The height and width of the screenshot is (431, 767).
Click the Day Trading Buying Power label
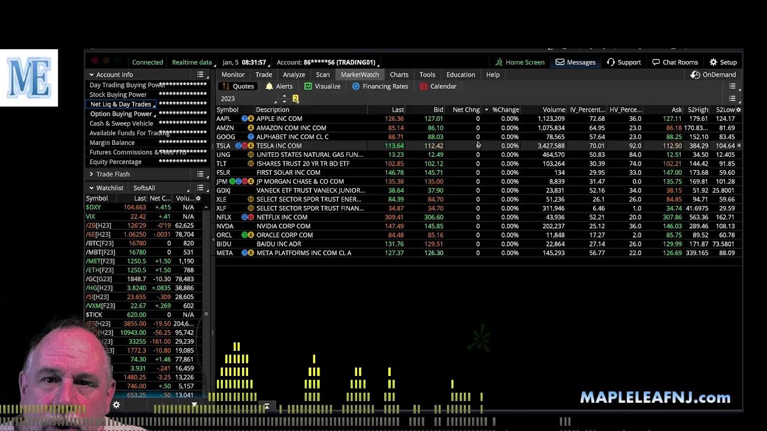127,85
